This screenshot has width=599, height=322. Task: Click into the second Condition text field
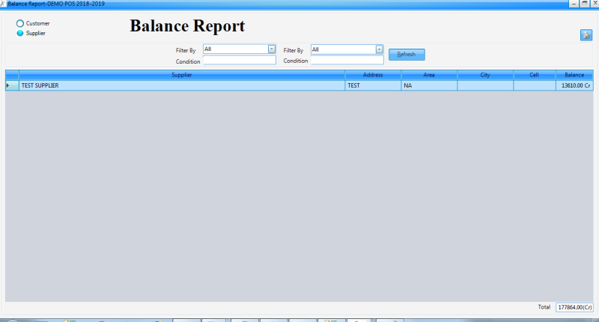pos(347,61)
